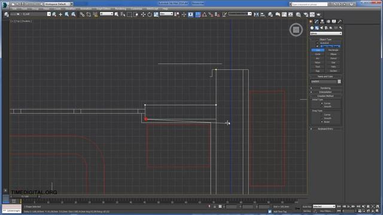
Task: Click the Arc shape button
Action: [318, 59]
